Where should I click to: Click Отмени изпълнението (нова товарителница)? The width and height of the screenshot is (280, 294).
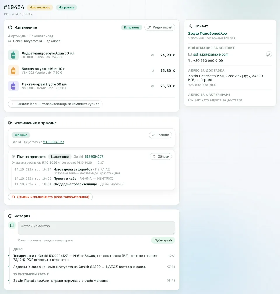pyautogui.click(x=50, y=197)
